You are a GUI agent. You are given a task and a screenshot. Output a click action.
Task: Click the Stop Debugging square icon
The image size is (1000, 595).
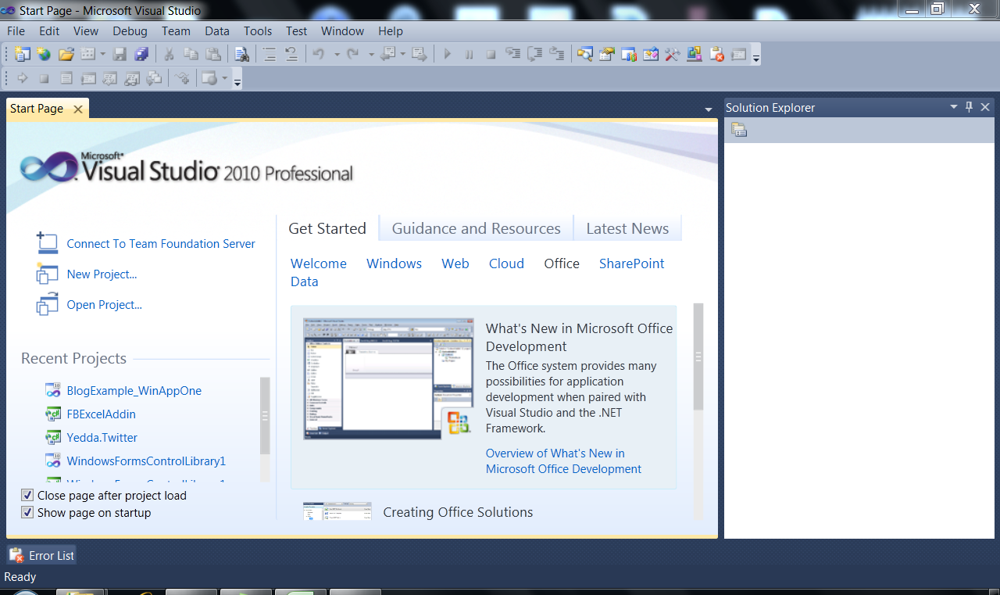(x=491, y=54)
